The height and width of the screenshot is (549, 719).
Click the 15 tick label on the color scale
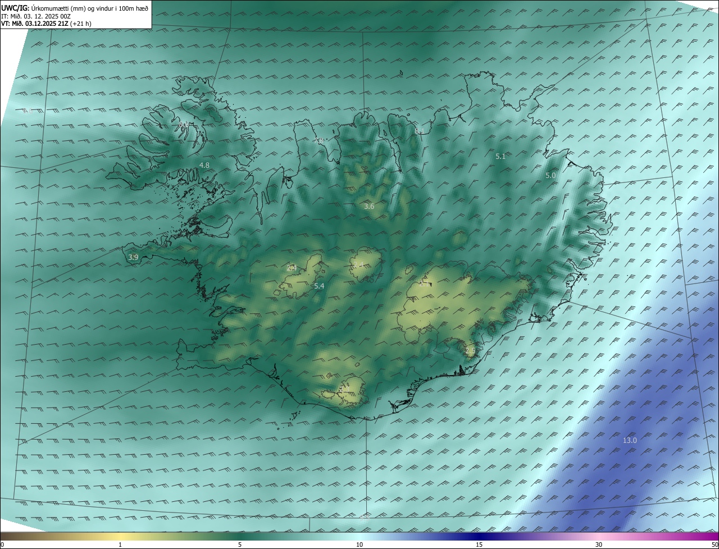coord(479,545)
